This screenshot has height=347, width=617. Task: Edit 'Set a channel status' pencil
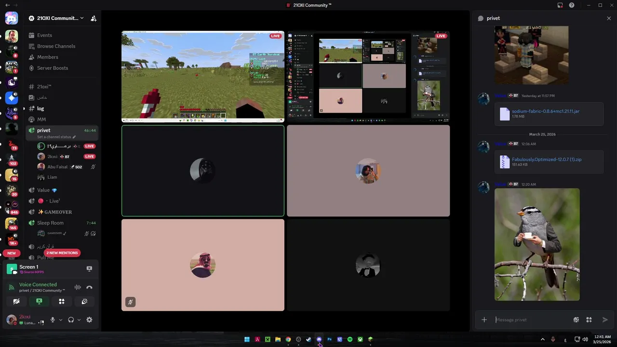click(x=74, y=137)
